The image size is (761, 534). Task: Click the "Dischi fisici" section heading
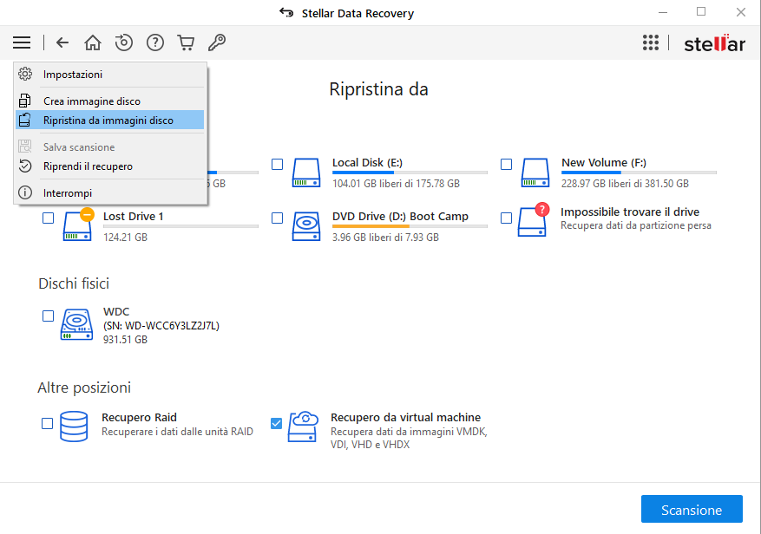point(74,283)
